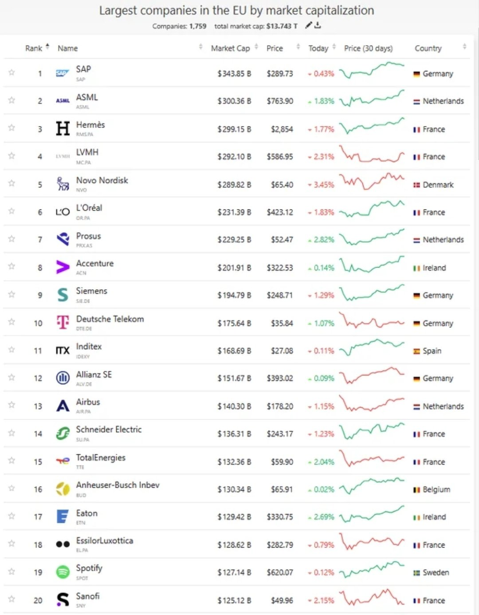Viewport: 479px width, 615px height.
Task: Open the Schneider Electric company link
Action: [109, 429]
